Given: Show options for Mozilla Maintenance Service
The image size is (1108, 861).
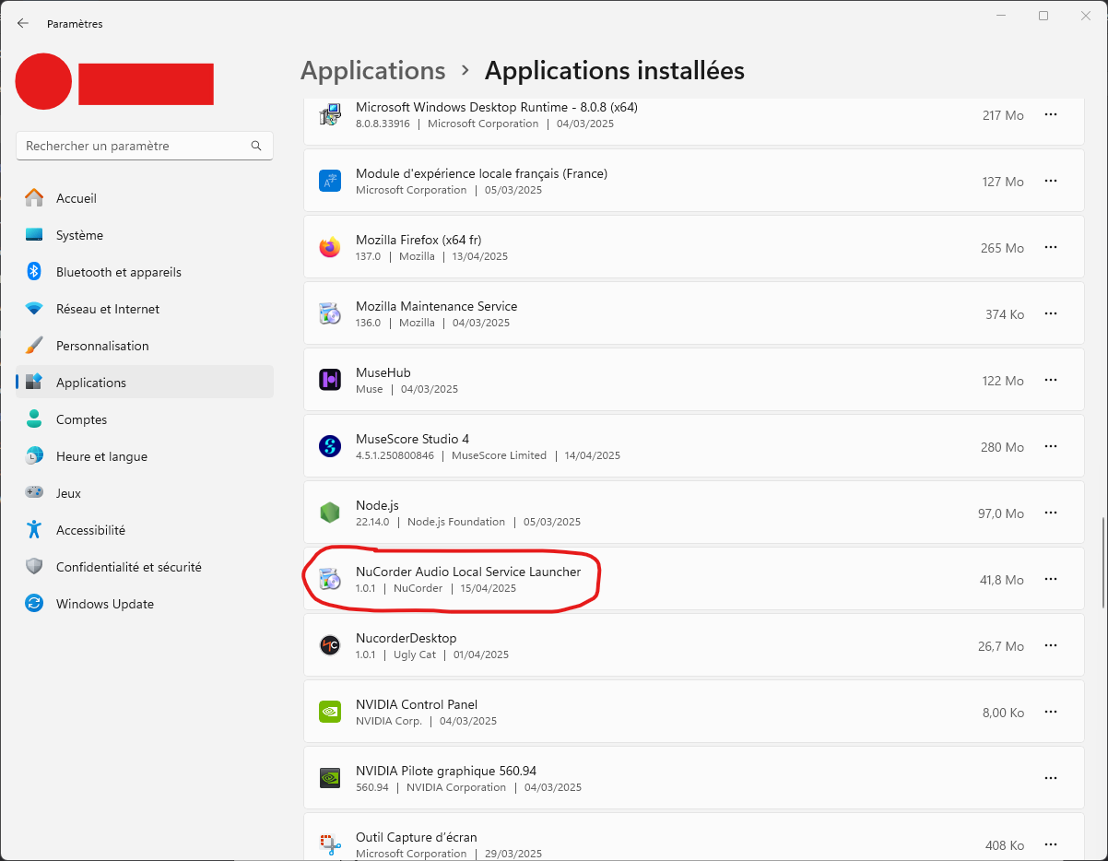Looking at the screenshot, I should (1050, 313).
